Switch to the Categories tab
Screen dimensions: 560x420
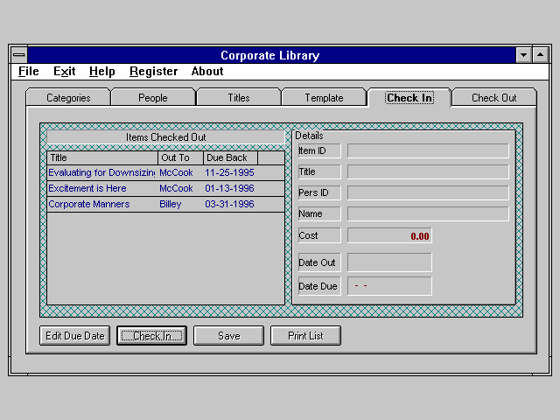[68, 98]
